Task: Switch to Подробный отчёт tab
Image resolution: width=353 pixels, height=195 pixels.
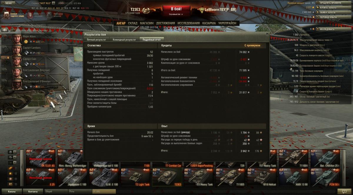Action: click(151, 39)
